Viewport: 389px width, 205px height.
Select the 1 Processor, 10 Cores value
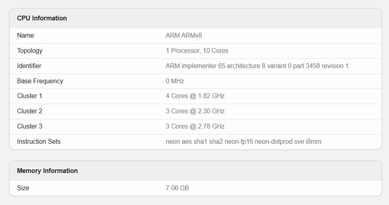click(197, 50)
